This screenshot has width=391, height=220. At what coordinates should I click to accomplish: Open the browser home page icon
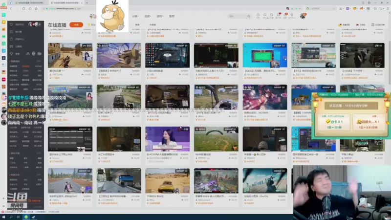(30, 8)
